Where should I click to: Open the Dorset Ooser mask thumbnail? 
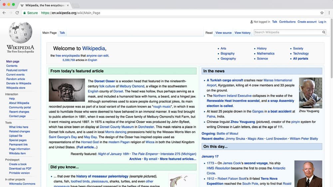pyautogui.click(x=67, y=90)
